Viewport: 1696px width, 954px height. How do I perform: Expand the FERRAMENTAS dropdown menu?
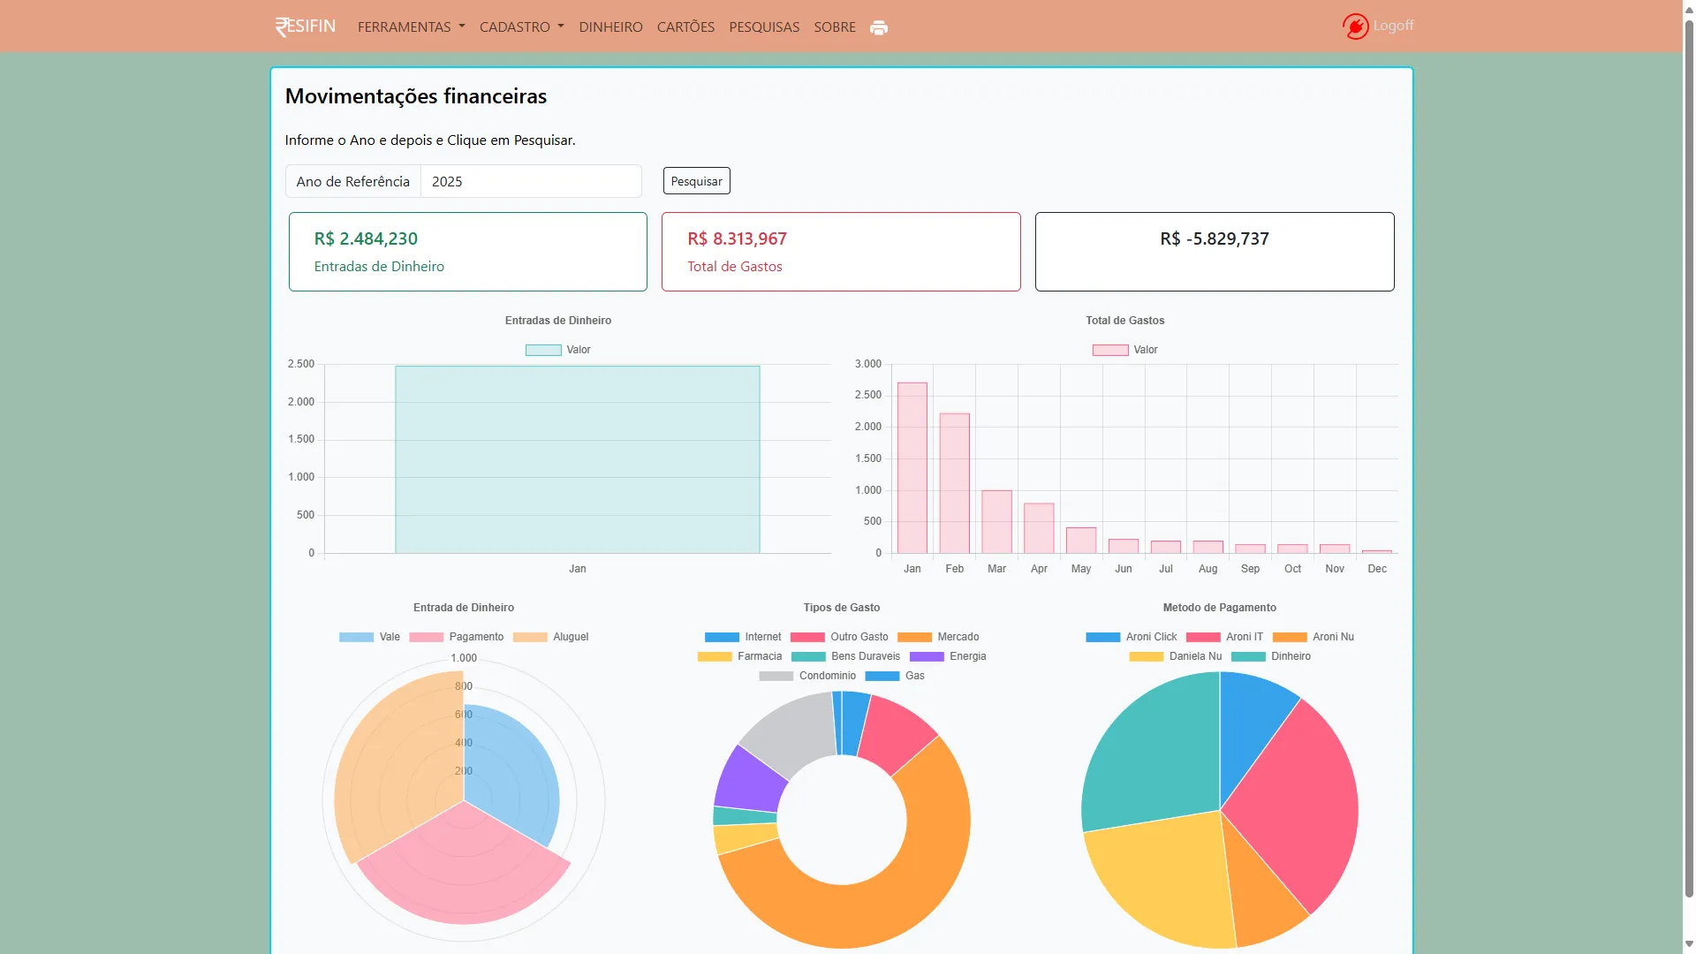(x=411, y=27)
